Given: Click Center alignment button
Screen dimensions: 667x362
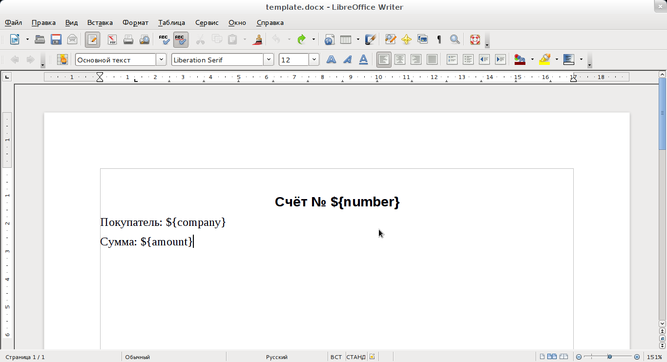Looking at the screenshot, I should pyautogui.click(x=400, y=60).
